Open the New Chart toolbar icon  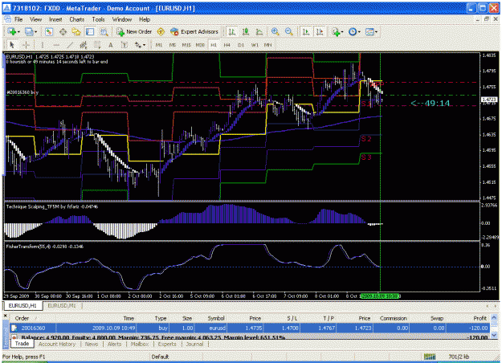pos(12,31)
